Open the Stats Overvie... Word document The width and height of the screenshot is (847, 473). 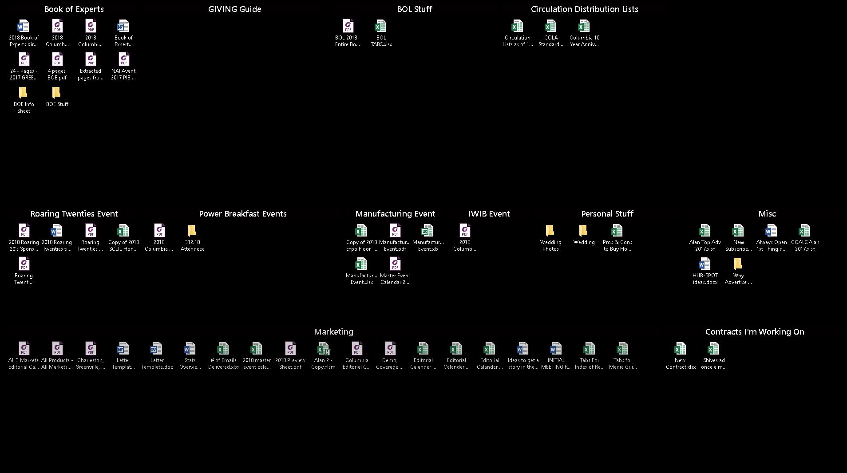(190, 355)
